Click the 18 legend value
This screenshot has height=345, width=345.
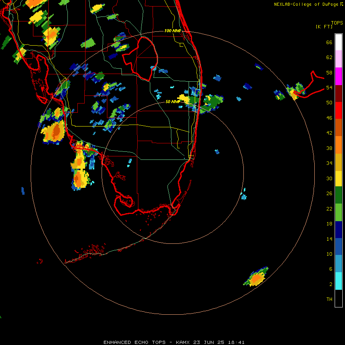(x=329, y=223)
